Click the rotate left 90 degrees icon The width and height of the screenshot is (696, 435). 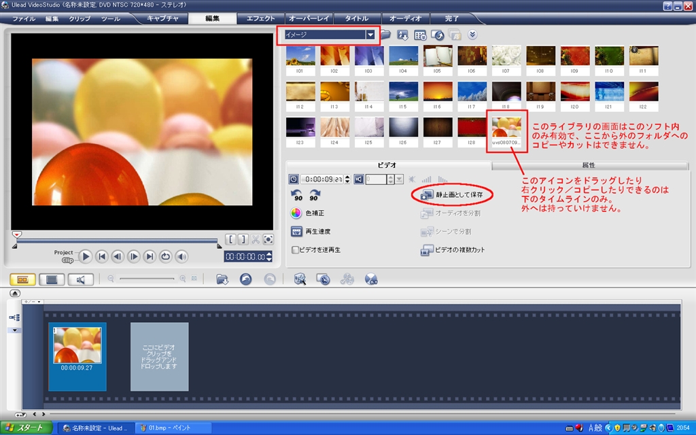[x=296, y=195]
